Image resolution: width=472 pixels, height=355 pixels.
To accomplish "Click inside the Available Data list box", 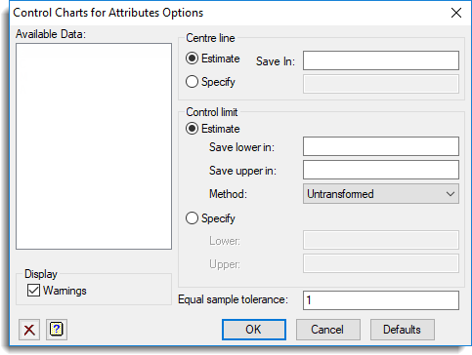I will coord(94,146).
